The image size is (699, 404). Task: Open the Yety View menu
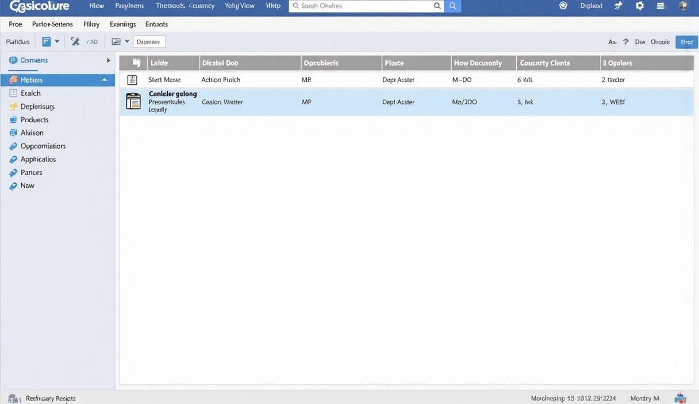[x=240, y=6]
